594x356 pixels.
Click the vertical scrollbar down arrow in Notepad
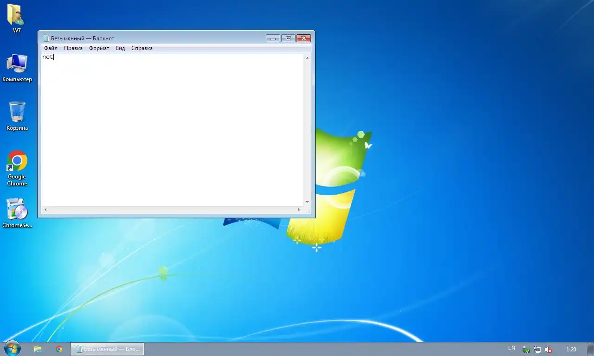tap(307, 202)
